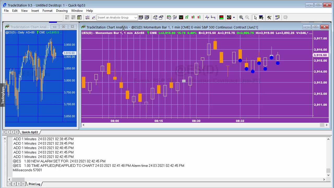Click the clock symbol toolbar icon
Viewport: 334px width, 188px height.
(169, 17)
